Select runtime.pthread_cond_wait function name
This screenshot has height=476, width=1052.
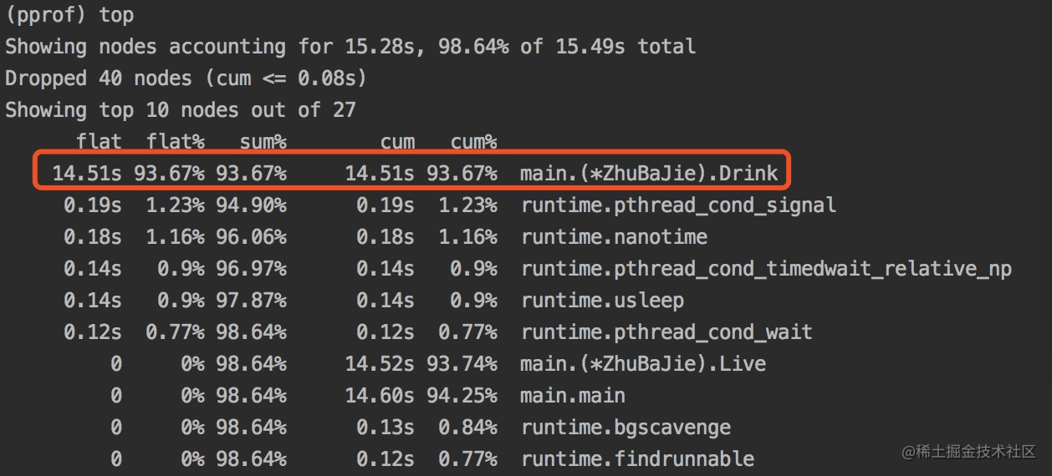click(666, 332)
